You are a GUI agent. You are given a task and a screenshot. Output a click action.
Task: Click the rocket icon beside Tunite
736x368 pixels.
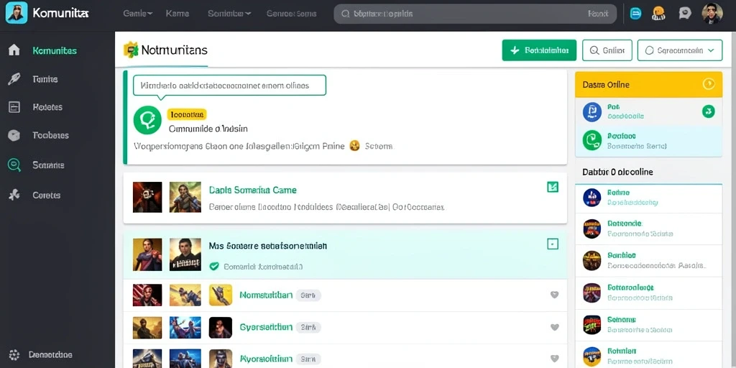(14, 79)
